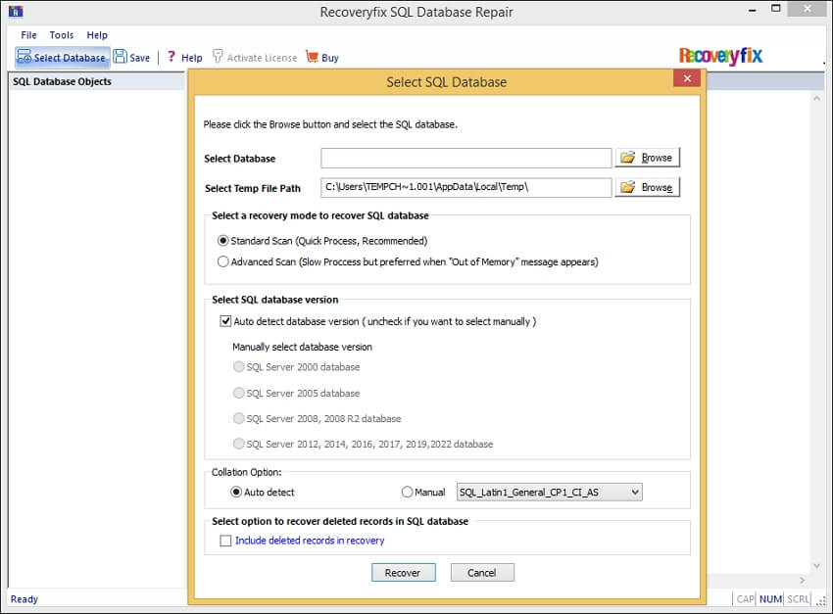Click the horizontal scroll right arrow

coord(803,580)
